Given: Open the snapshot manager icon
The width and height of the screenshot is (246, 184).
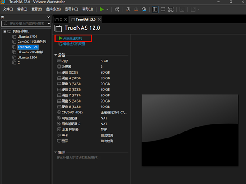Looking at the screenshot, I should 144,9.
